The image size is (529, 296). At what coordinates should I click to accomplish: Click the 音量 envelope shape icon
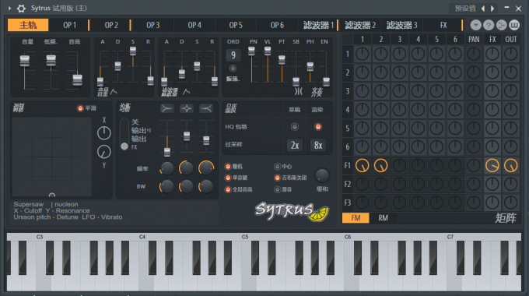[114, 92]
